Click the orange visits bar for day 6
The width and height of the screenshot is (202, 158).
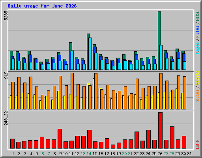(x=43, y=102)
